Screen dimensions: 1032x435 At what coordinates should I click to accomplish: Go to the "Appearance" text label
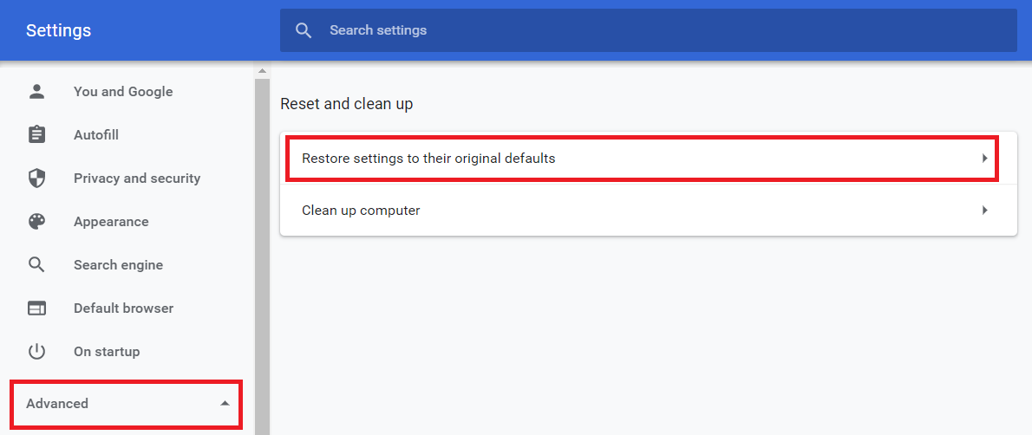[x=111, y=222]
